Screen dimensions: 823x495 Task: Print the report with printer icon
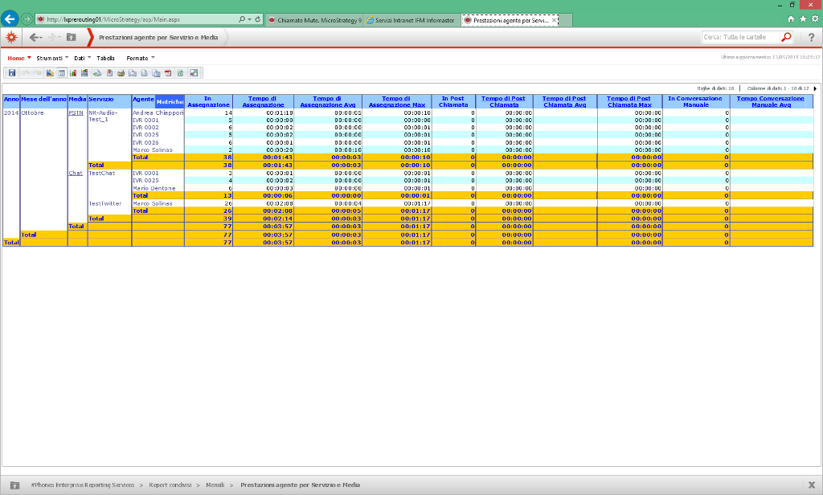click(121, 73)
